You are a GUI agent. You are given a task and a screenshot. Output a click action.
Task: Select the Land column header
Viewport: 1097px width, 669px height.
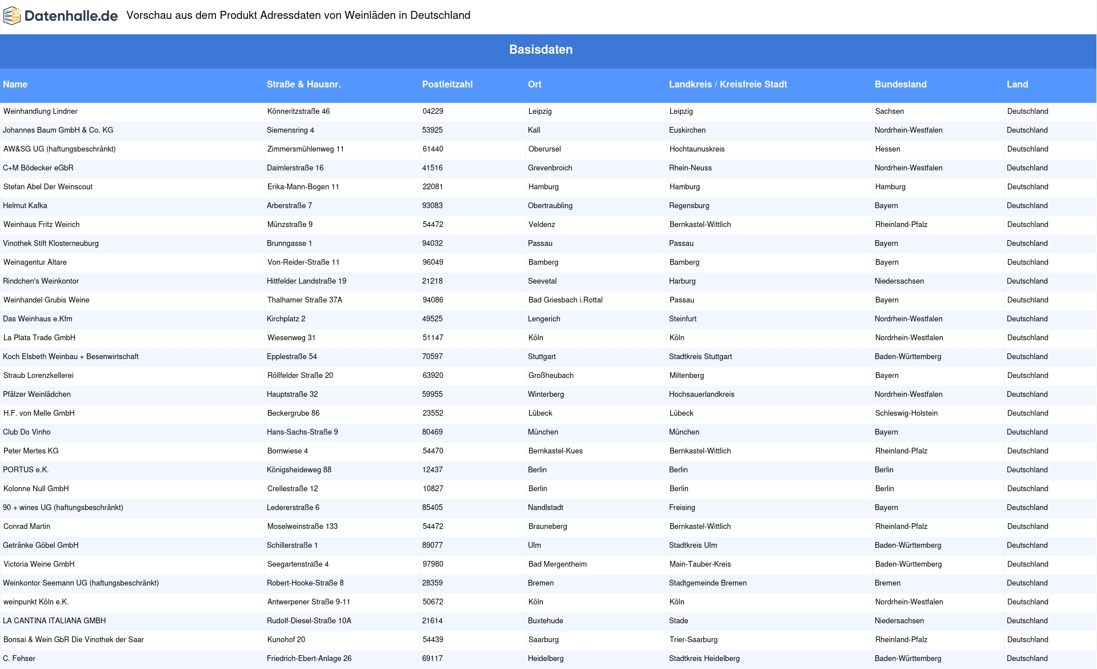click(x=1018, y=84)
